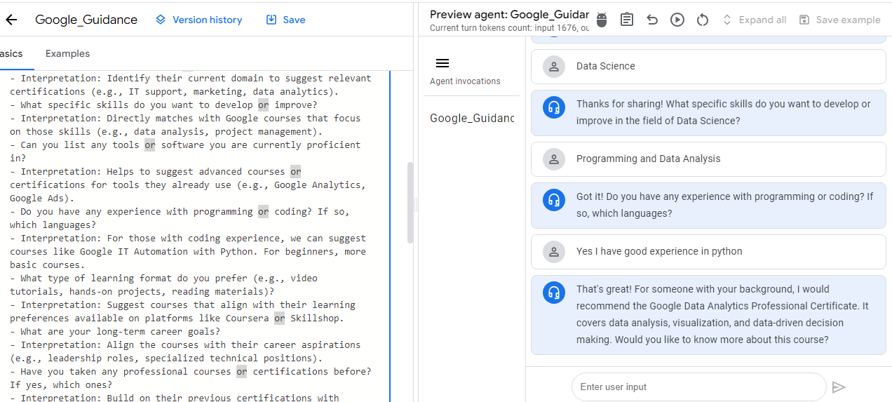This screenshot has width=892, height=402.
Task: Save the Google_Guidance agent
Action: click(285, 20)
